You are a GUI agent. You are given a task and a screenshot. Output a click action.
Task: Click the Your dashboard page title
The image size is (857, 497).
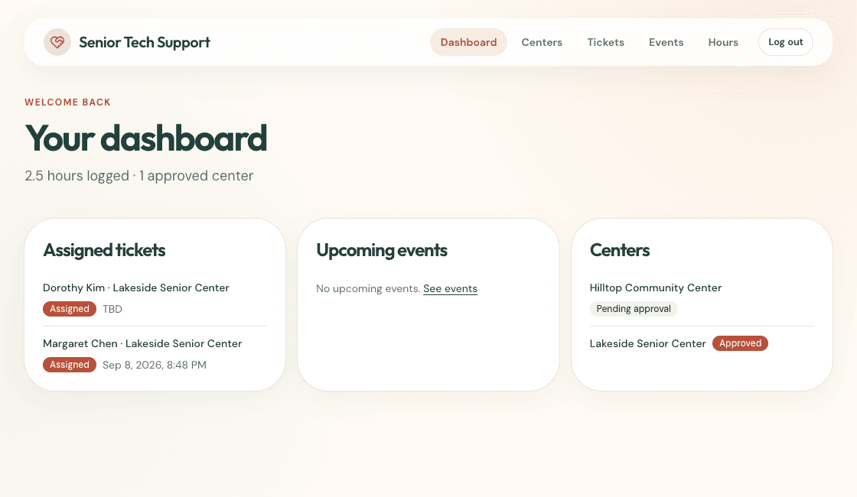pos(146,138)
